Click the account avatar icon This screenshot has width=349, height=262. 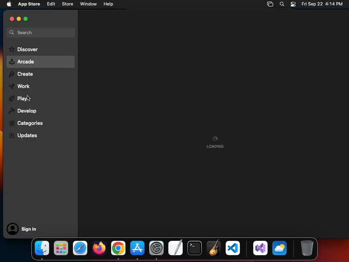(13, 229)
